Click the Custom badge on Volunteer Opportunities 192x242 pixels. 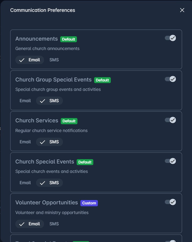point(89,203)
